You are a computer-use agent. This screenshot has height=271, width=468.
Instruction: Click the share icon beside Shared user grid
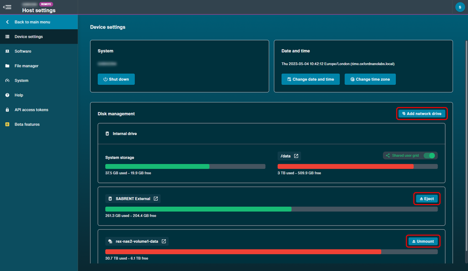388,155
